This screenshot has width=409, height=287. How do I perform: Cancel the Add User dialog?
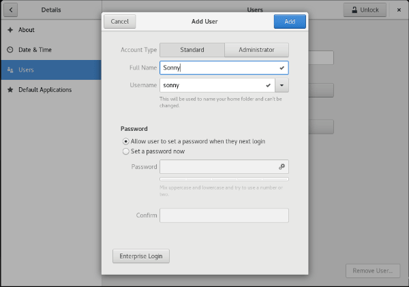coord(119,21)
